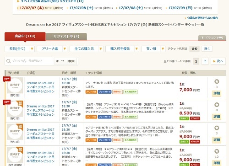Open the オークション (40) tab

[x=212, y=37]
